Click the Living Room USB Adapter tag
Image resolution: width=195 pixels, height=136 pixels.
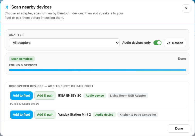128,96
